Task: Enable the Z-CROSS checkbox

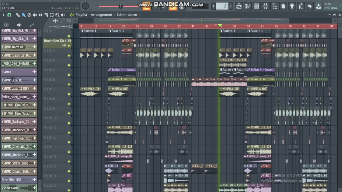Action: (x=58, y=26)
